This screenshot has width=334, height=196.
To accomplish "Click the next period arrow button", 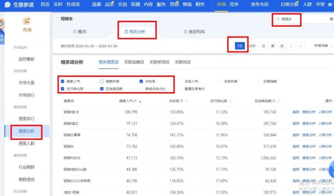I will tap(301, 46).
